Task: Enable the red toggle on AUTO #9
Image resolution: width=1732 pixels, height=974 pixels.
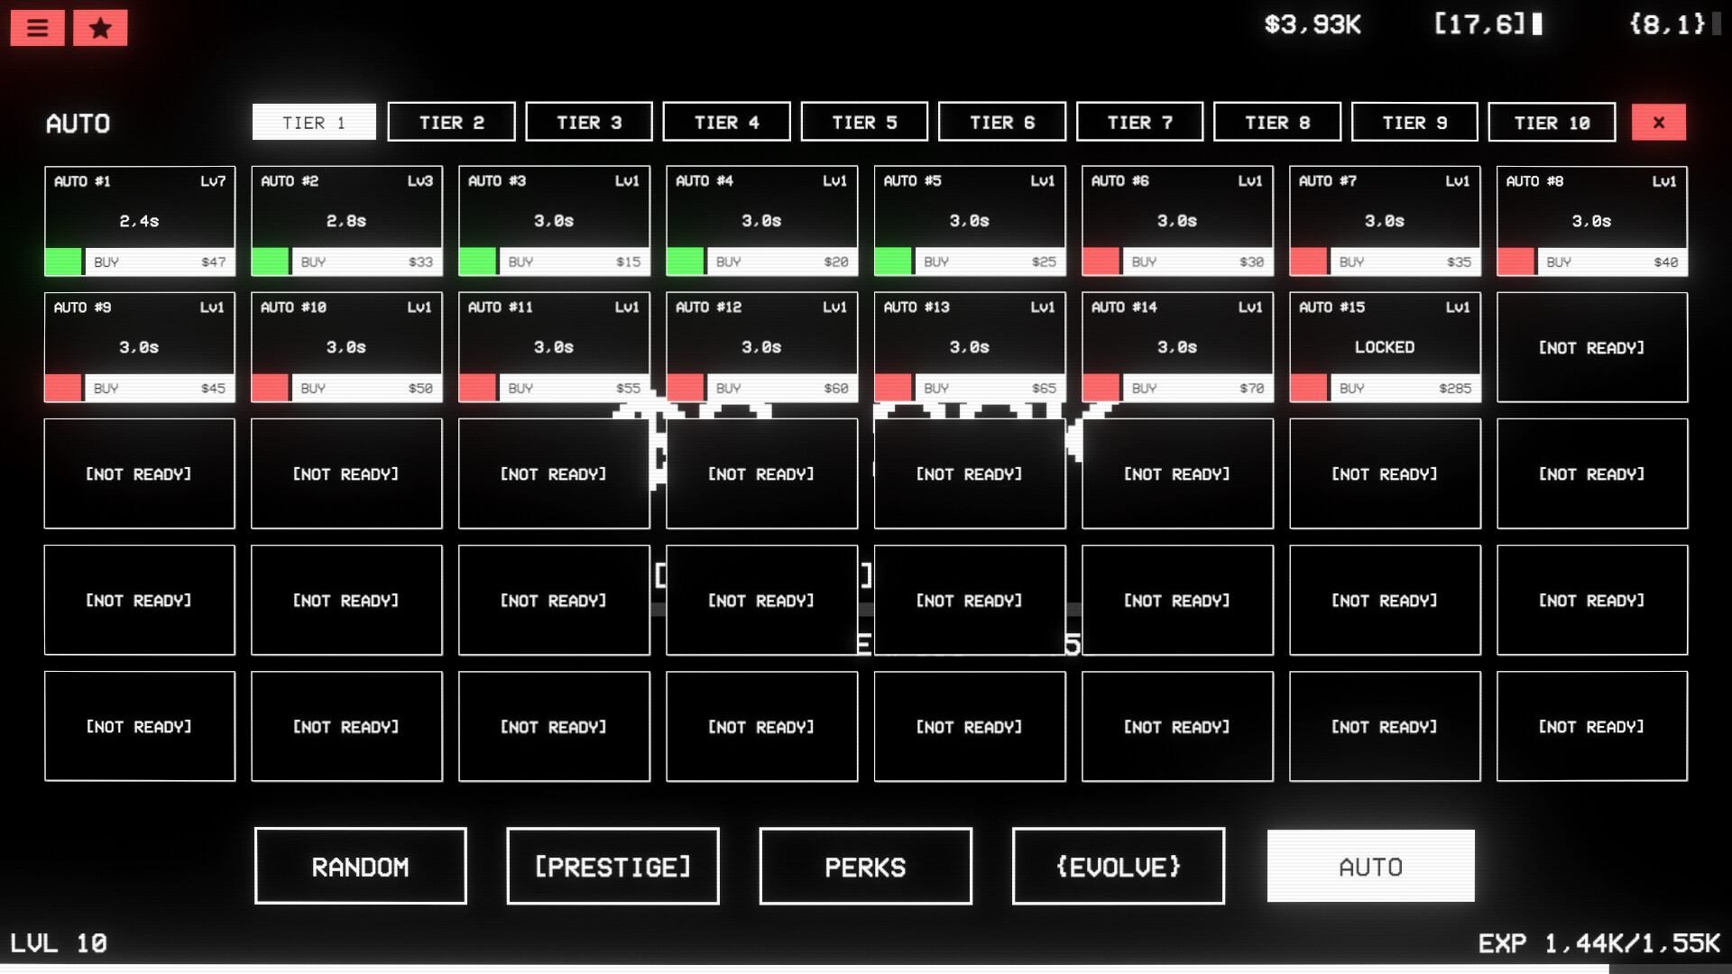Action: click(63, 388)
